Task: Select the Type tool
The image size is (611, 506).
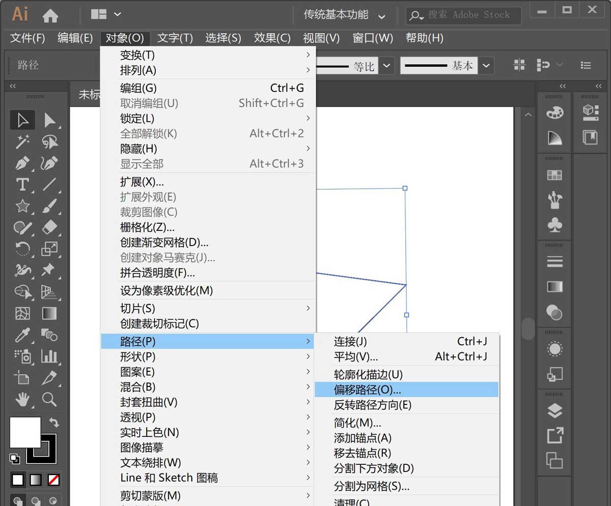Action: [x=22, y=184]
